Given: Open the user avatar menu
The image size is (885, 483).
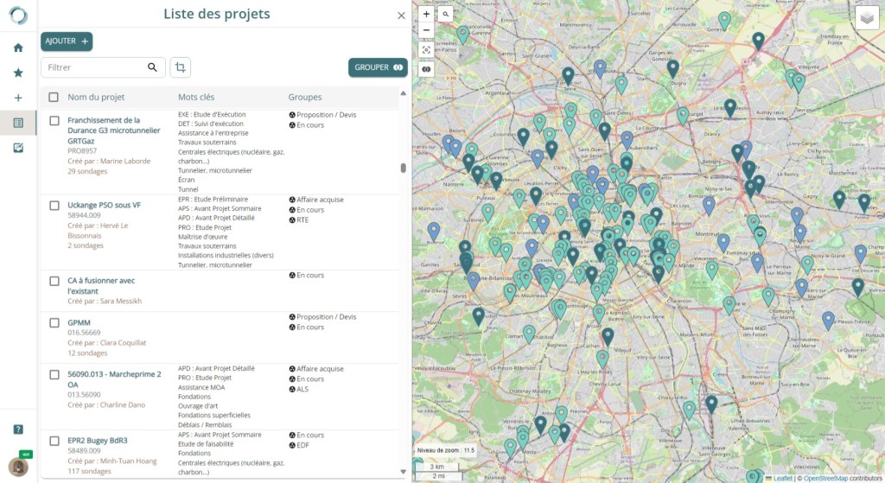Looking at the screenshot, I should click(18, 467).
